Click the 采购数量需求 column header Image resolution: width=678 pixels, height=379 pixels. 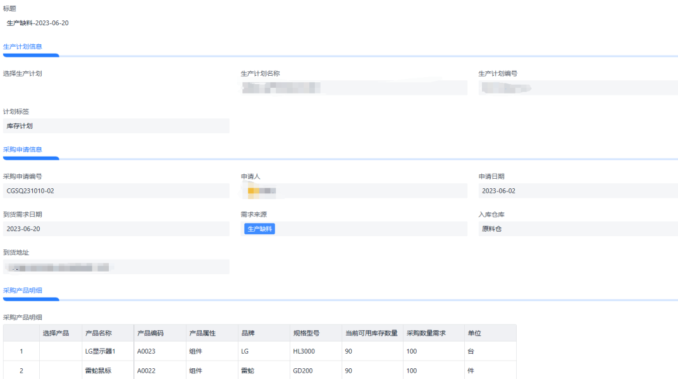pyautogui.click(x=426, y=333)
